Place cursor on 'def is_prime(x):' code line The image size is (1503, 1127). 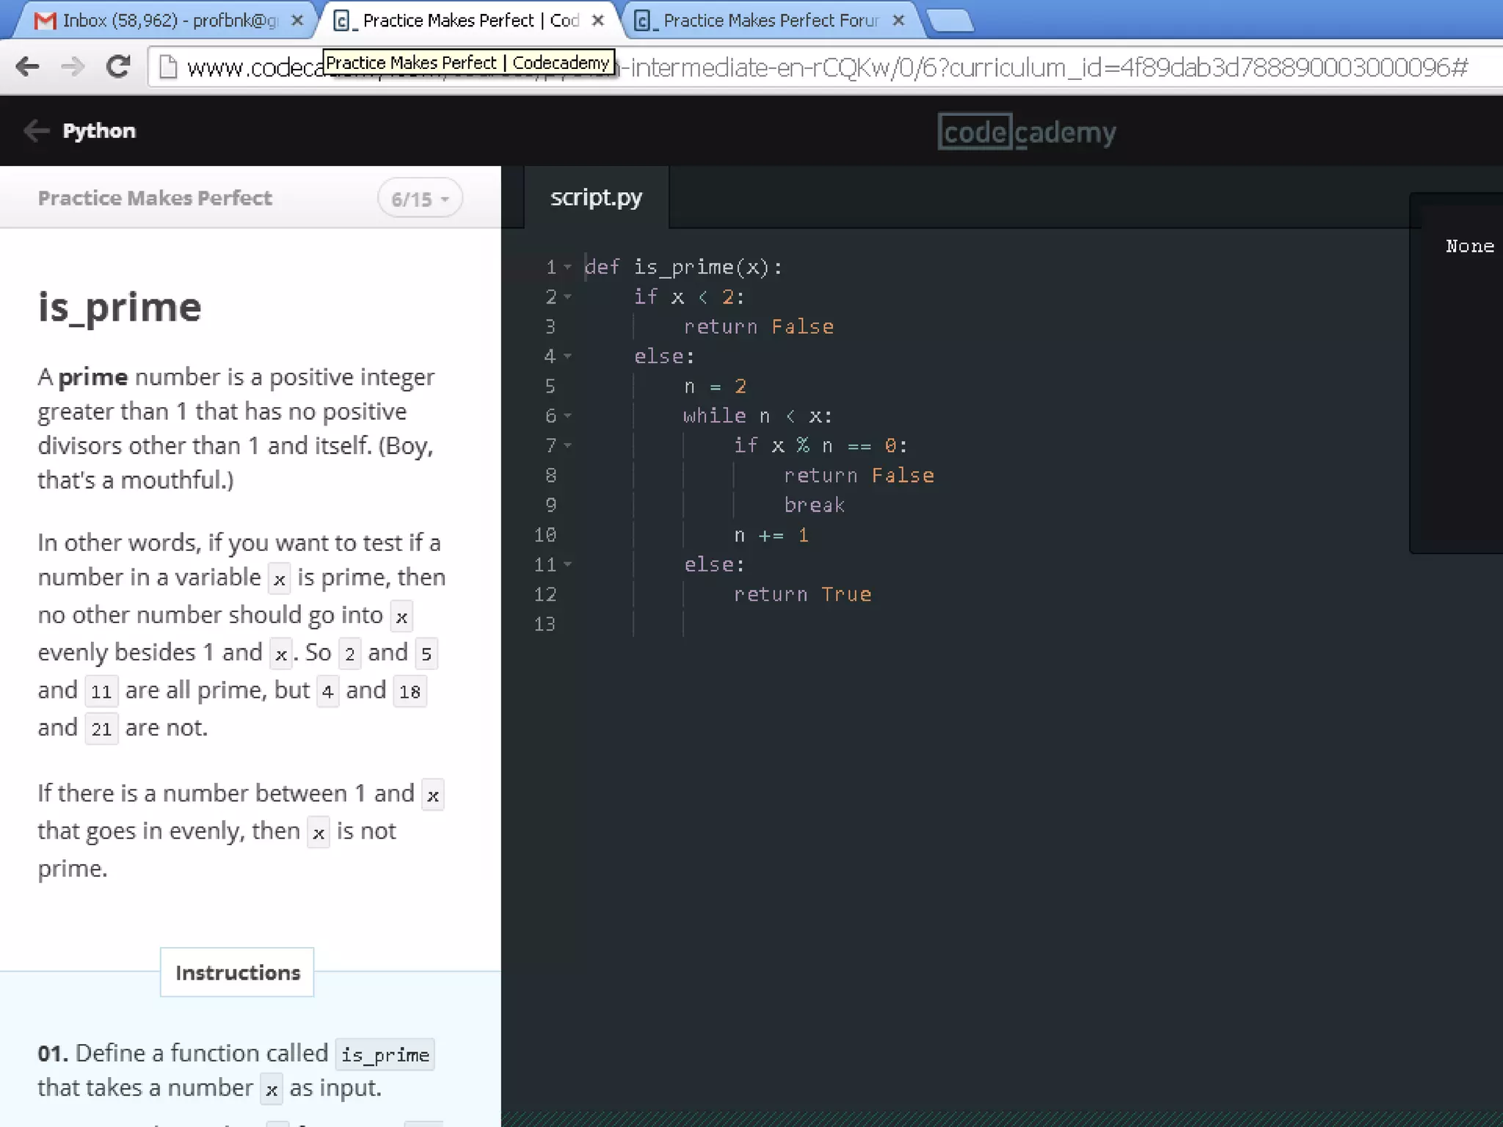tap(683, 267)
